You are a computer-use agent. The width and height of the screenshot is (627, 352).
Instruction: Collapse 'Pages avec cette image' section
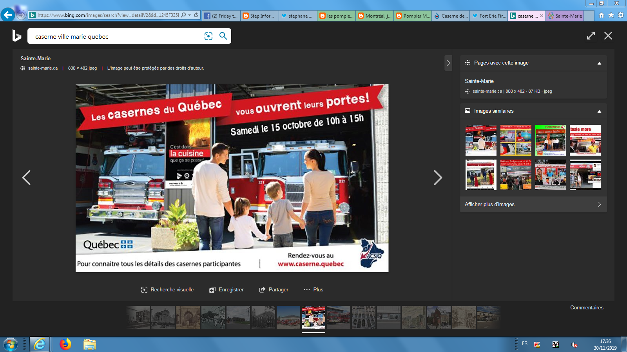click(x=599, y=63)
